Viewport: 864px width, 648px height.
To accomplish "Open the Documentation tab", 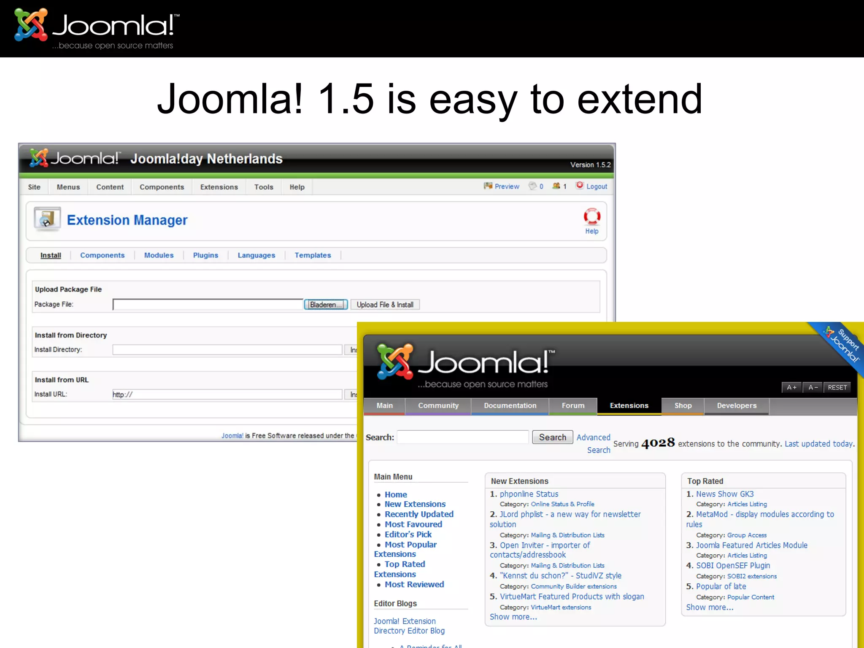I will 510,406.
